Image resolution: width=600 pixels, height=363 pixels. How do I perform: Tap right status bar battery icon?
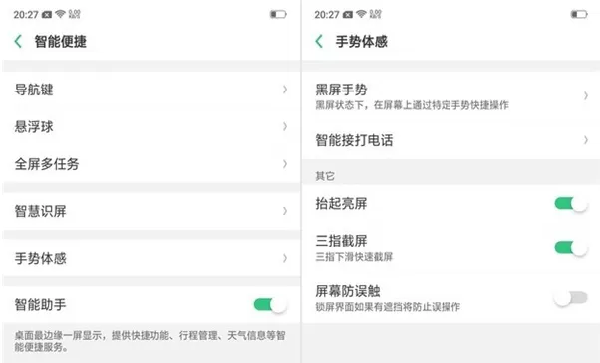[x=579, y=15]
